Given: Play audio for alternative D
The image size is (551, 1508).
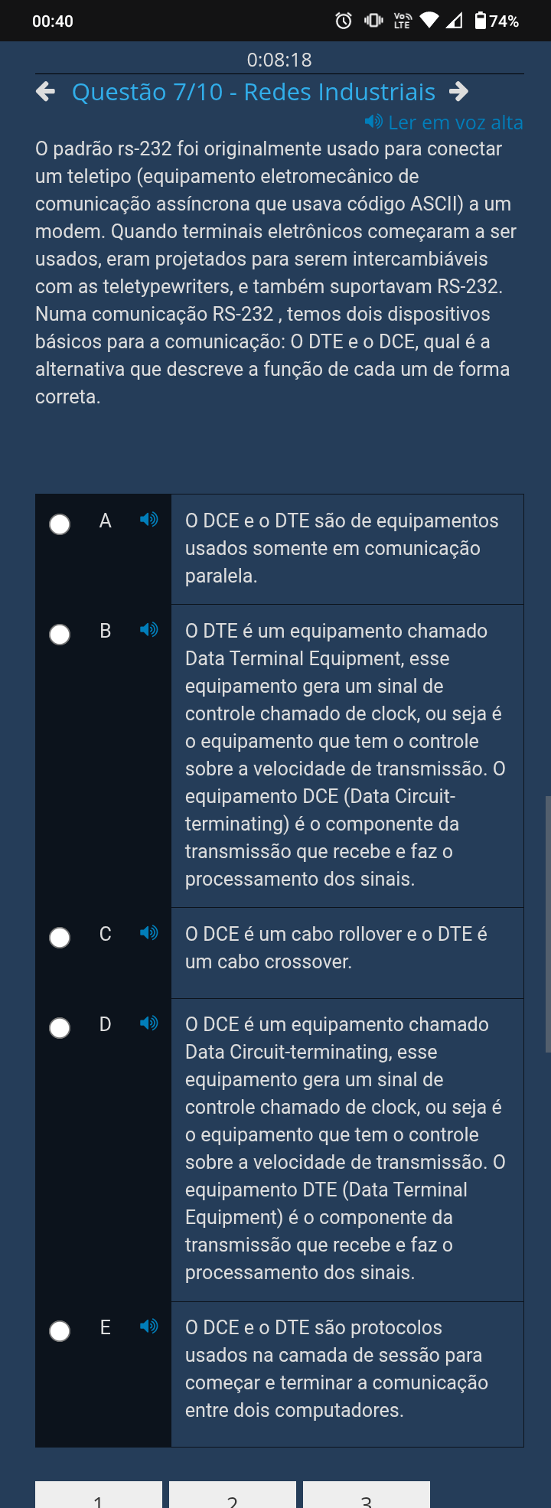Looking at the screenshot, I should click(x=148, y=1023).
